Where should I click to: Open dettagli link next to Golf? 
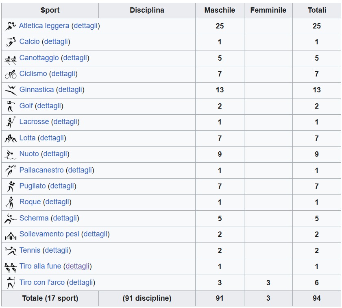(x=49, y=106)
